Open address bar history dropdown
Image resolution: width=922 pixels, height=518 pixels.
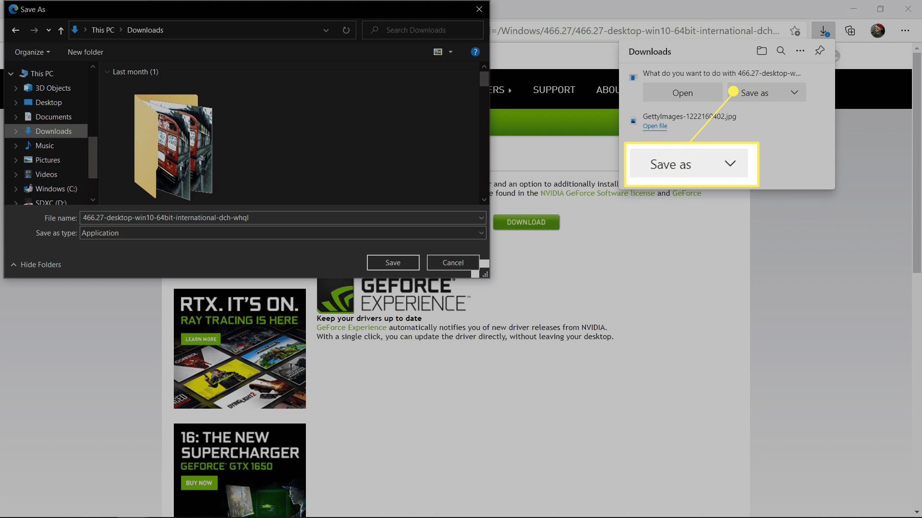pos(326,30)
